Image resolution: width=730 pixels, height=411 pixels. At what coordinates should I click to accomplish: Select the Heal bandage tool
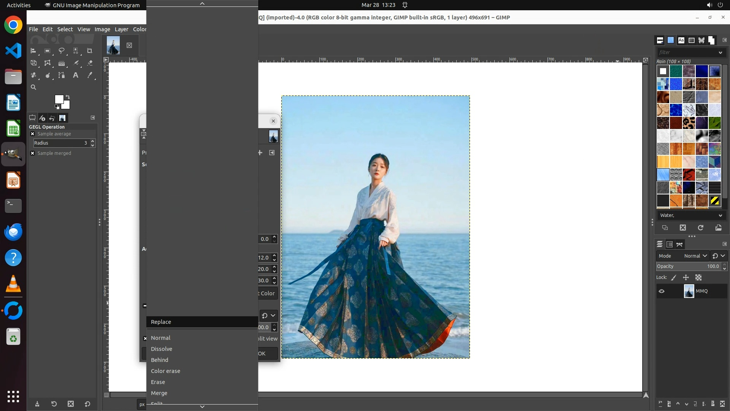click(x=33, y=75)
